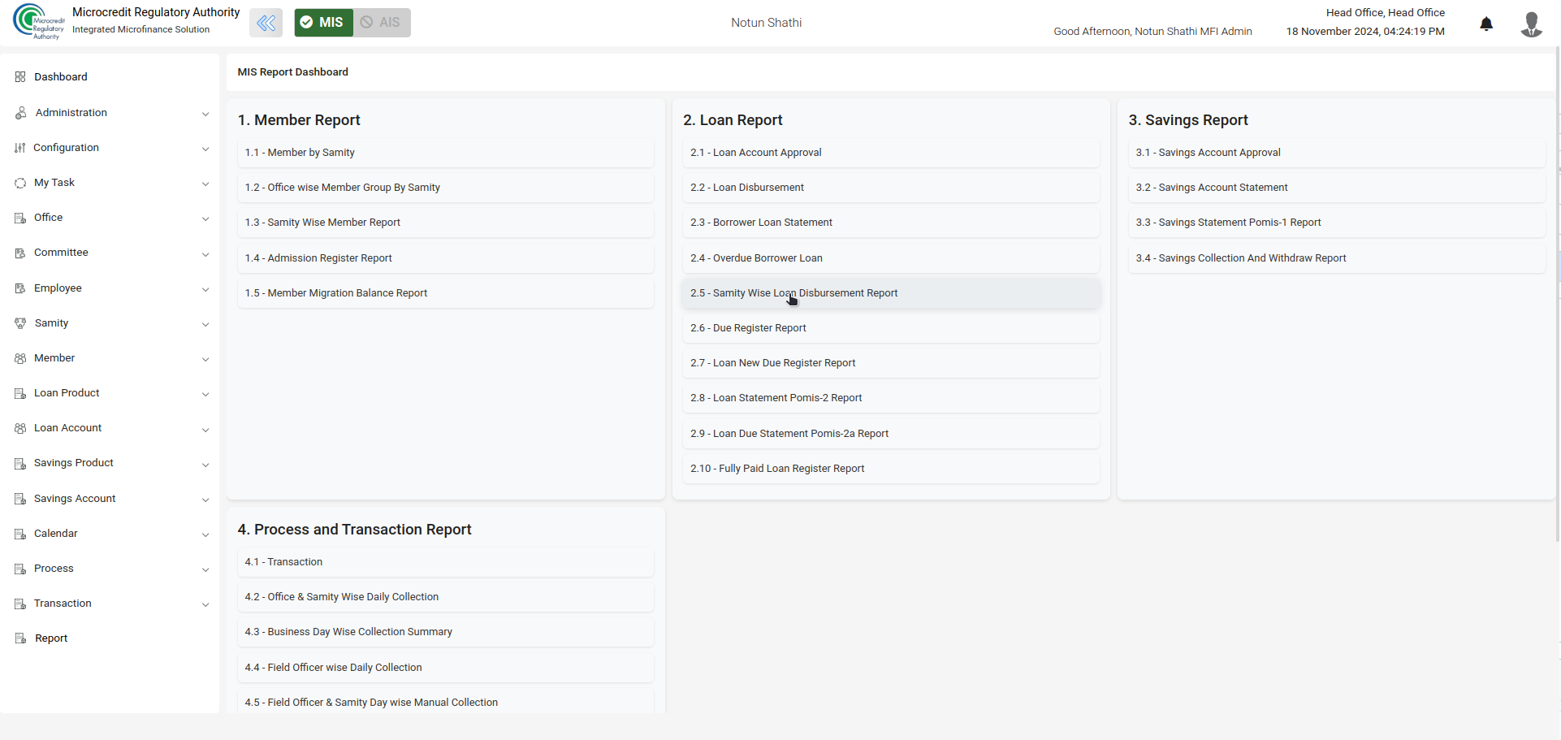The width and height of the screenshot is (1561, 740).
Task: Click the Process sidebar icon
Action: pyautogui.click(x=20, y=569)
